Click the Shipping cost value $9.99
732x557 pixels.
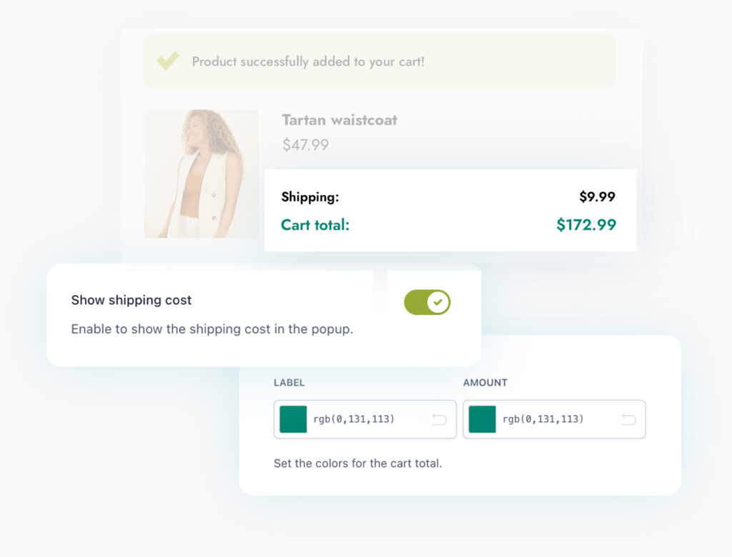coord(598,196)
